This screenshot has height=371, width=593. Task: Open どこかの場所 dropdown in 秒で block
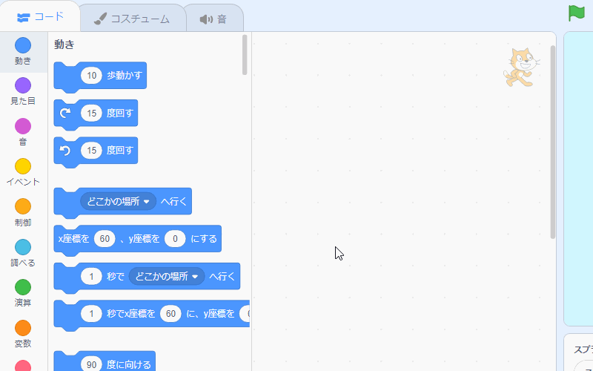[167, 276]
